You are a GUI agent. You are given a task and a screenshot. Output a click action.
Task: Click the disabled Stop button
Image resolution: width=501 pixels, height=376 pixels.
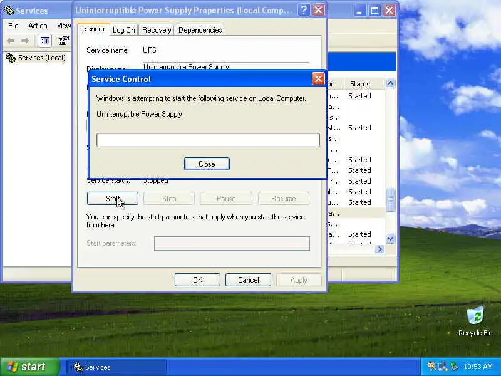[x=169, y=199]
